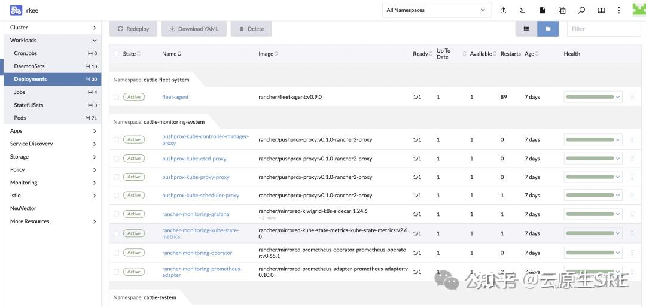Viewport: 646px width, 307px height.
Task: Select checkbox for pushprox-kube-etcd-proxy row
Action: point(116,158)
